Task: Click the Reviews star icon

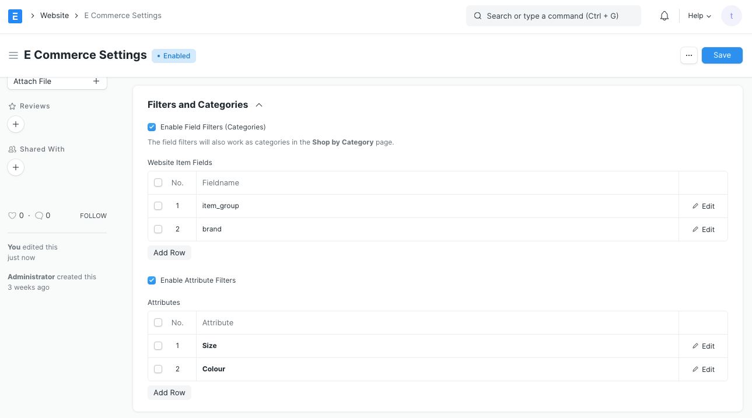Action: 12,106
